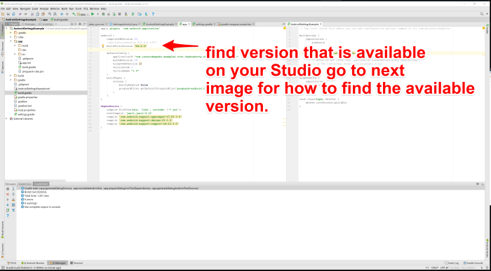Click the red X in Messages panel
The height and width of the screenshot is (271, 491).
[8, 194]
